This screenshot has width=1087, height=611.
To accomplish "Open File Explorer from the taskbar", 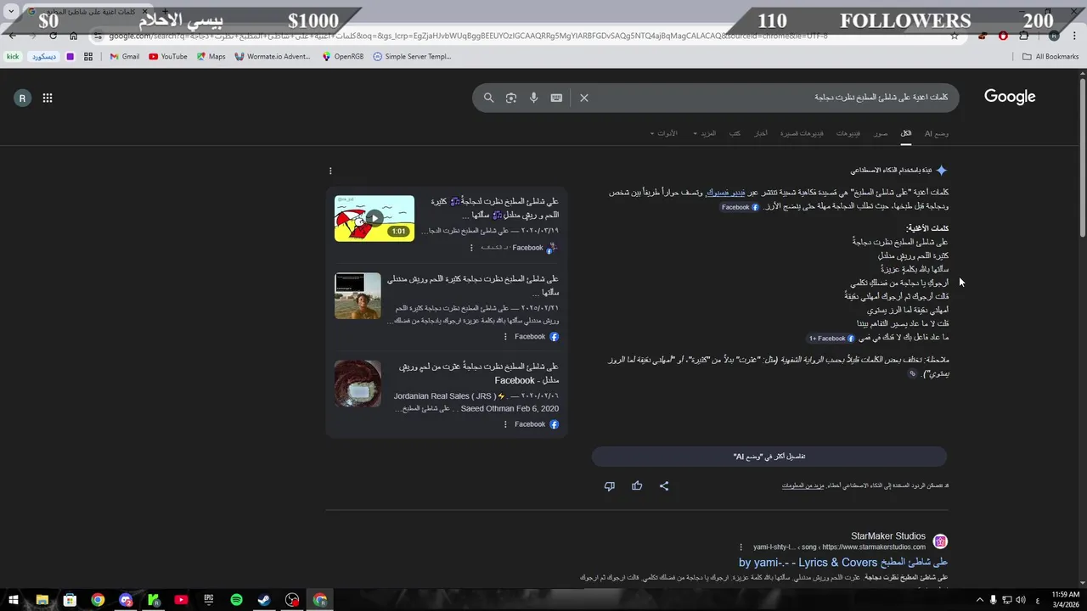I will click(x=42, y=600).
